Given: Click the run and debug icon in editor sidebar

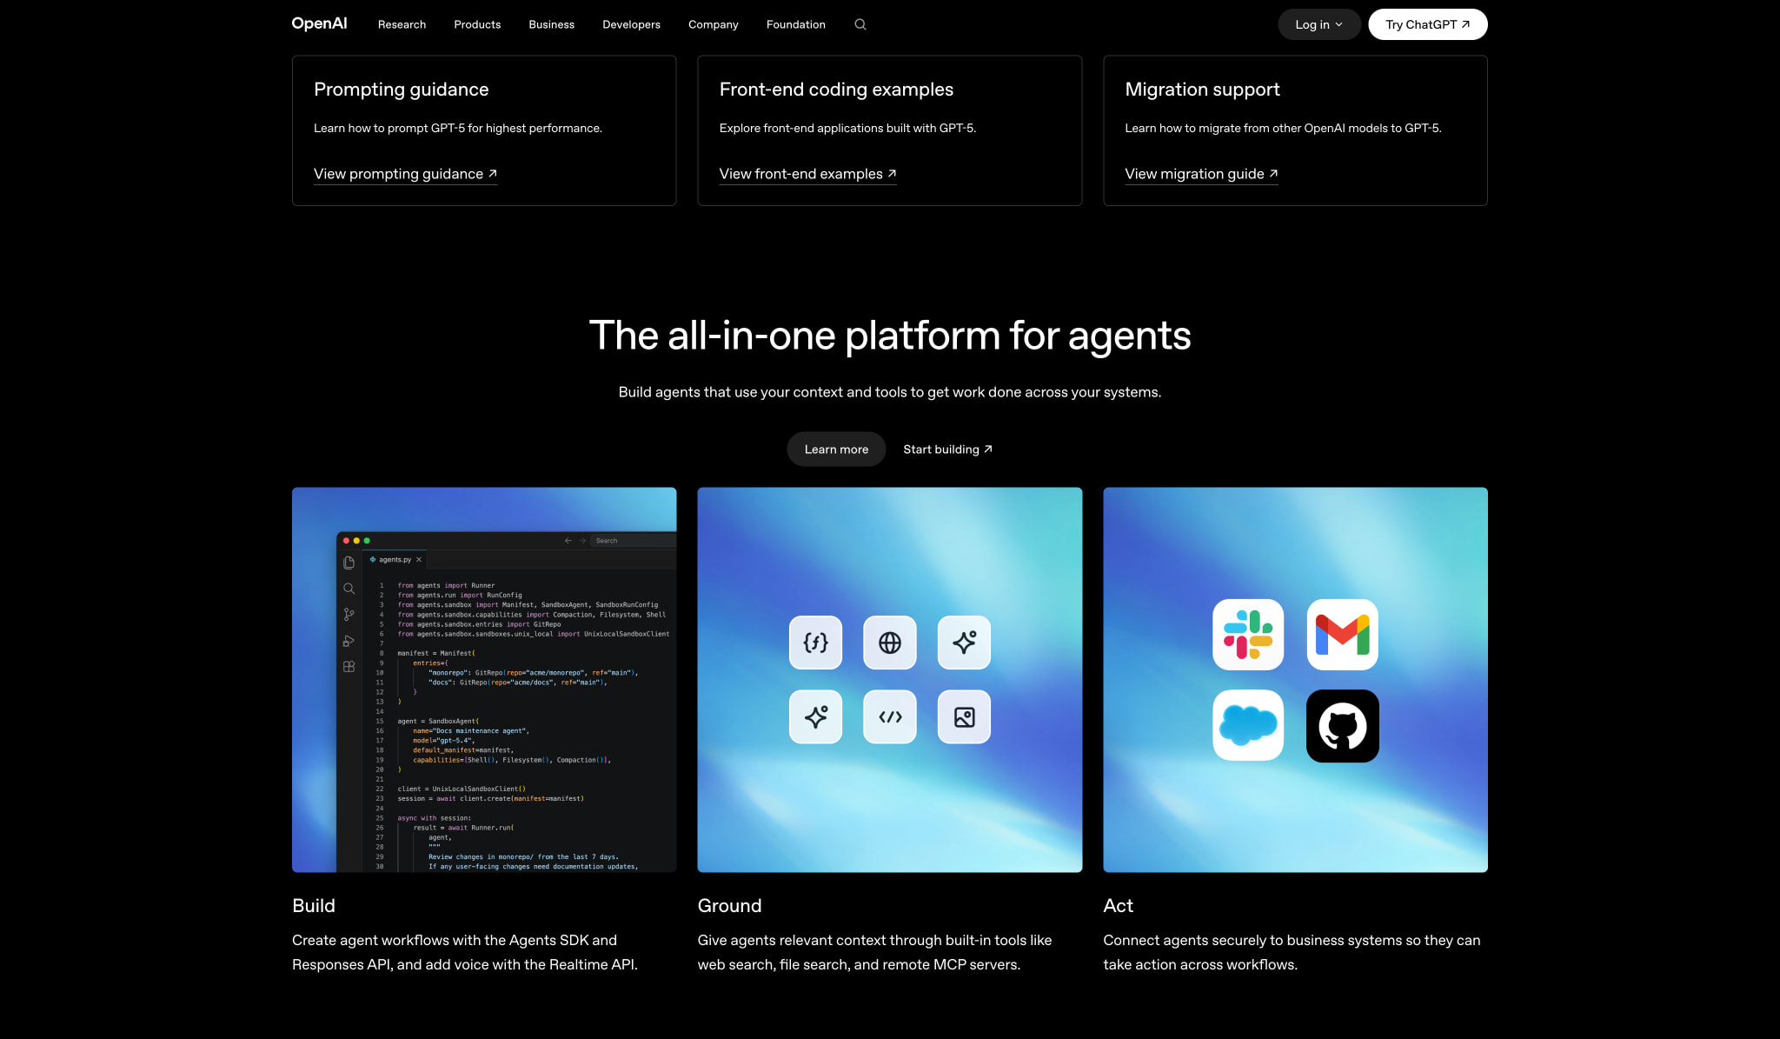Looking at the screenshot, I should click(349, 641).
